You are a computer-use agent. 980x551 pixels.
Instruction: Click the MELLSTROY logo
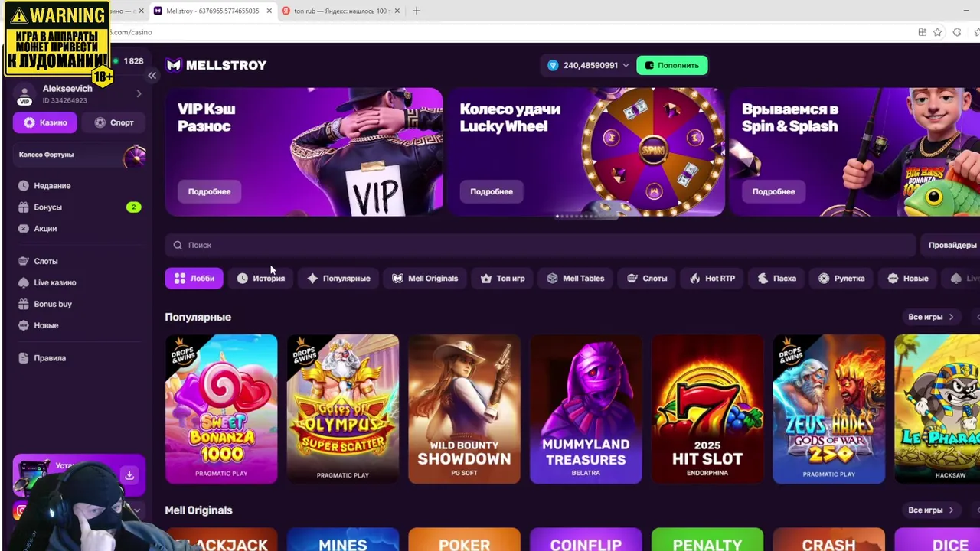click(217, 65)
